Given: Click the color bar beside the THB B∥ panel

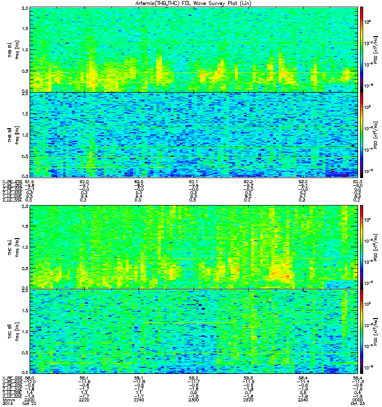Looking at the screenshot, I should pyautogui.click(x=362, y=135).
